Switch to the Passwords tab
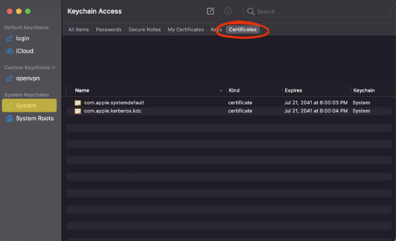Viewport: 396px width, 241px height. pos(109,30)
